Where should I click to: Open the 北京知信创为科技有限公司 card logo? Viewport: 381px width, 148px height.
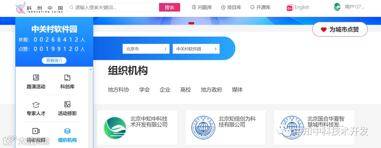coord(203,128)
